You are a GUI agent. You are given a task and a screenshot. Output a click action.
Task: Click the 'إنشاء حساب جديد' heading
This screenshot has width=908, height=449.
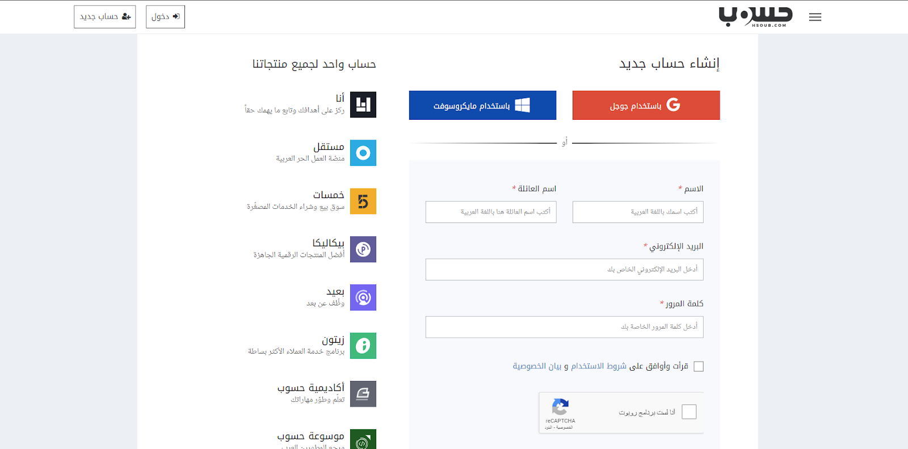tap(669, 63)
